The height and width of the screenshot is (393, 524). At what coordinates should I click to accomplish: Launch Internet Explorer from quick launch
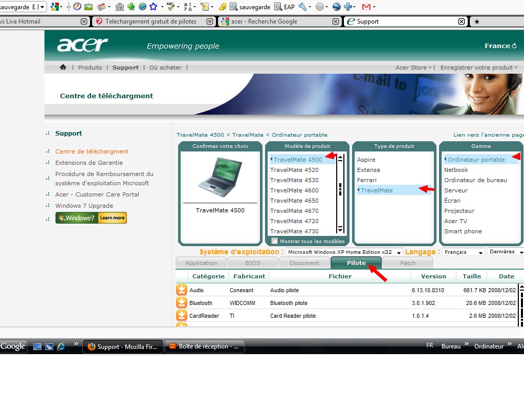pos(61,346)
